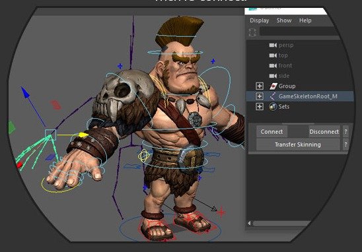The height and width of the screenshot is (252, 362).
Task: Select the side camera text
Action: pos(284,76)
